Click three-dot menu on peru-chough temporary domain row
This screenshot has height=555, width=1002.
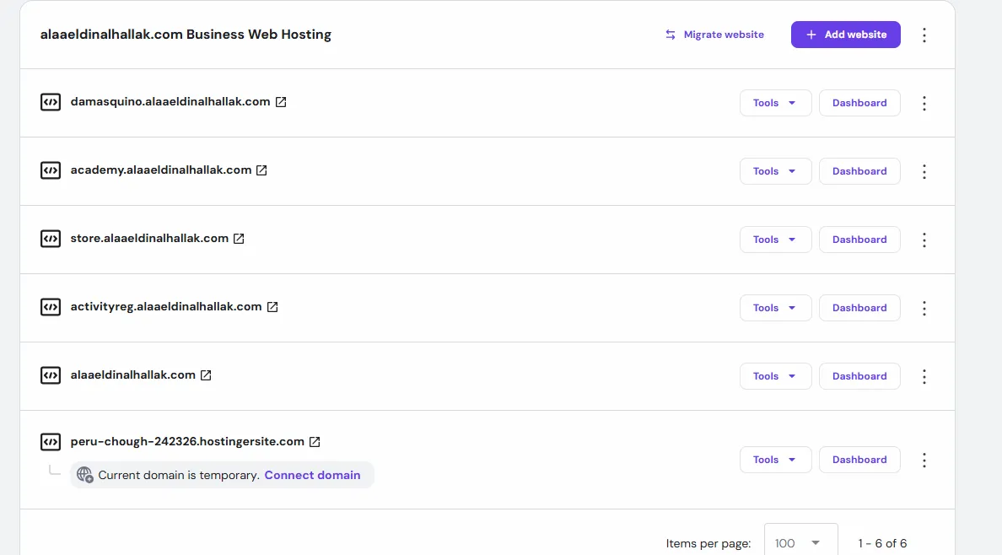click(x=924, y=460)
